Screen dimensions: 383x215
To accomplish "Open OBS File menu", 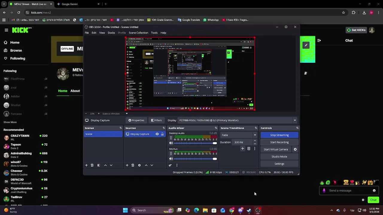I will 87,33.
